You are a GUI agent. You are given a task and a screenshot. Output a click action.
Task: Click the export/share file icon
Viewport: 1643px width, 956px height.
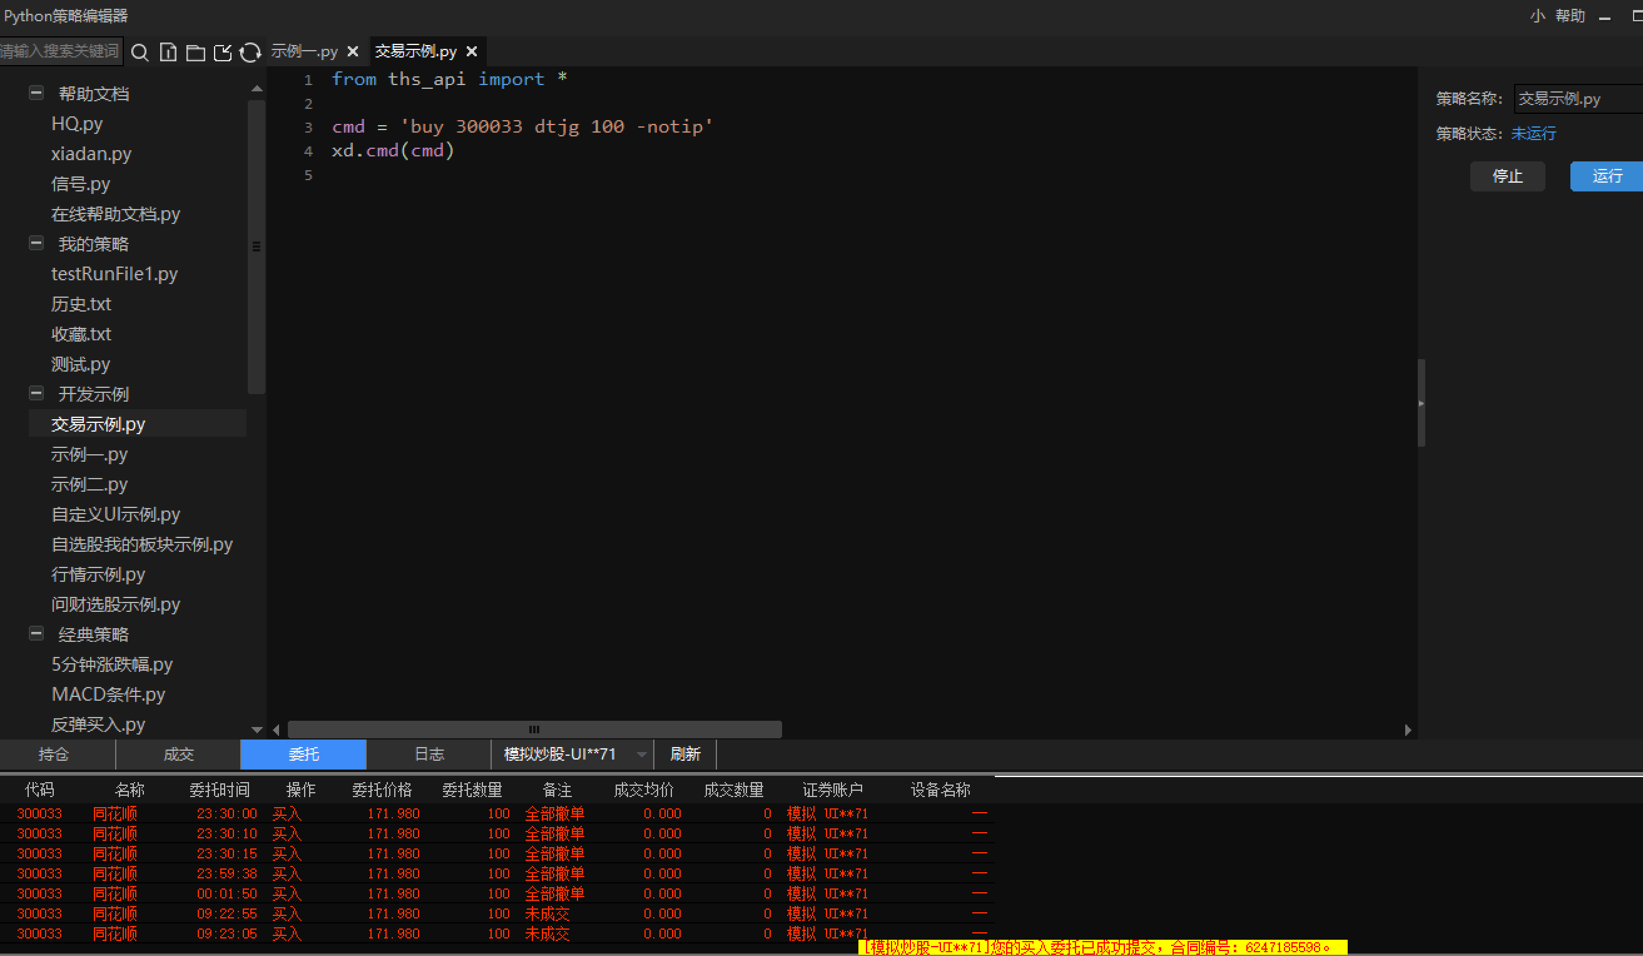point(223,52)
